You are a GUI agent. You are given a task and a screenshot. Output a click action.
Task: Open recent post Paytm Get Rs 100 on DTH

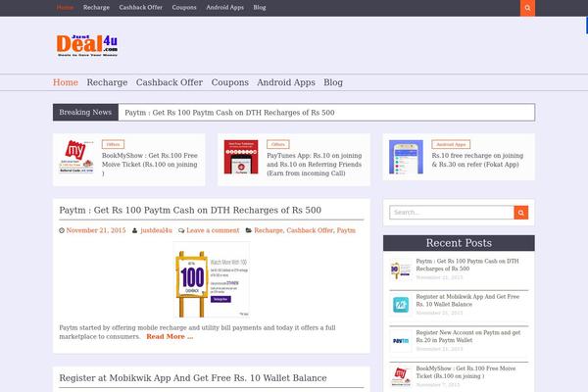467,265
